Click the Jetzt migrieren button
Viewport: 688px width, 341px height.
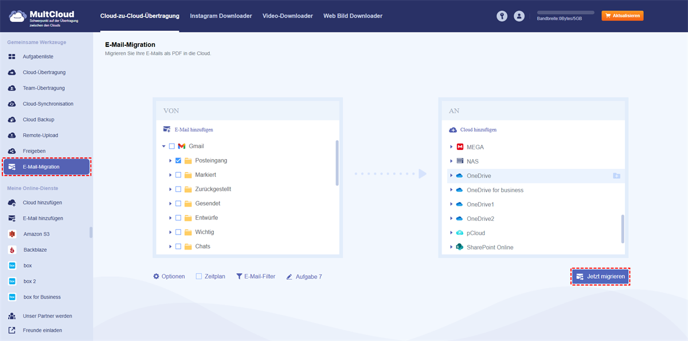[600, 276]
